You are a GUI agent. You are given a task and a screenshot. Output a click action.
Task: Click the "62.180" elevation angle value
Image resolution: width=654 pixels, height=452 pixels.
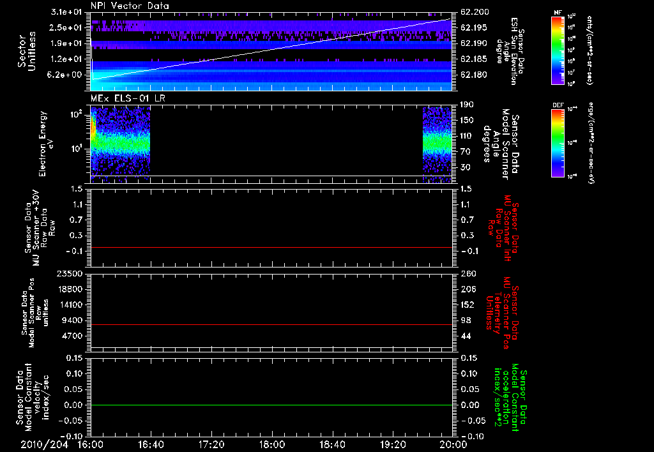click(473, 75)
